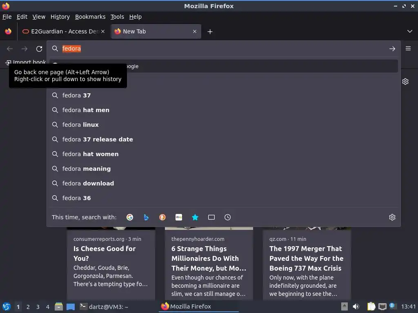
Task: Choose suggestion 'fedora linux'
Action: point(223,125)
